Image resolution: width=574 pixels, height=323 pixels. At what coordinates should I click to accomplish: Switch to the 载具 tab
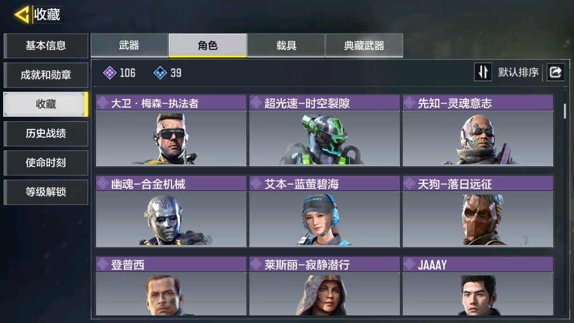tap(286, 45)
